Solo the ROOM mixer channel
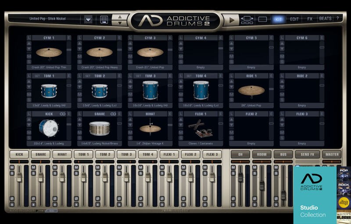 coord(254,173)
